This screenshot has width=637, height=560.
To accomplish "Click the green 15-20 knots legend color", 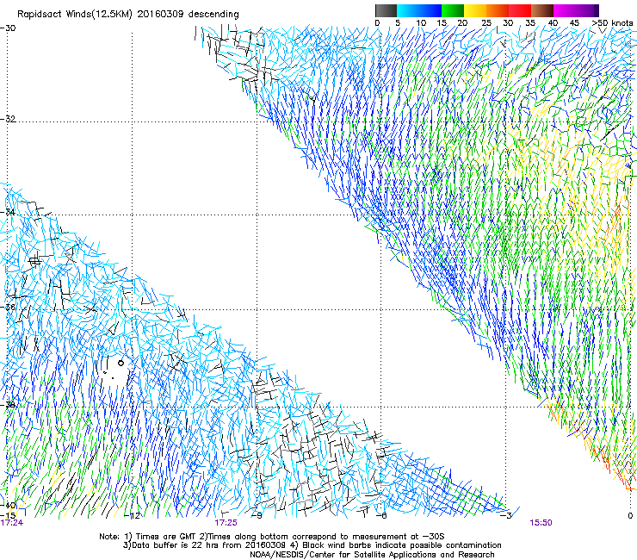I will (453, 10).
